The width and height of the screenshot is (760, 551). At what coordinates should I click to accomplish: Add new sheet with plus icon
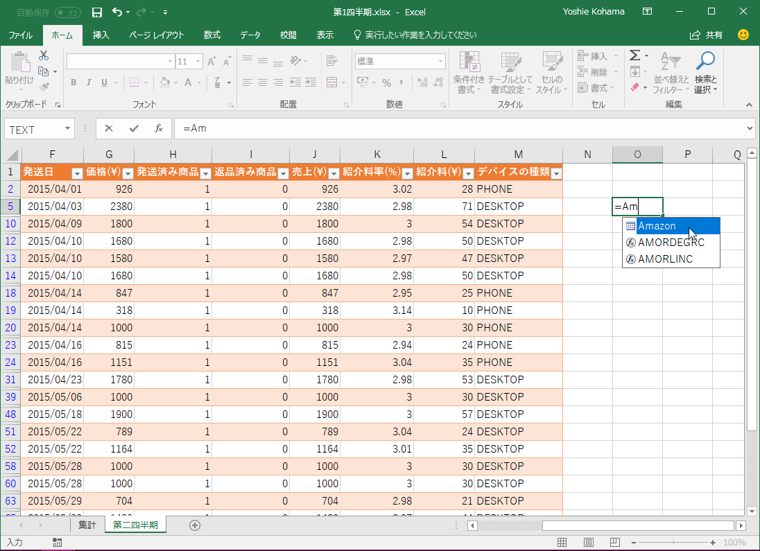coord(195,525)
